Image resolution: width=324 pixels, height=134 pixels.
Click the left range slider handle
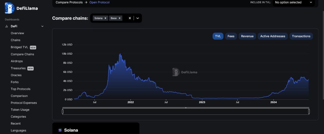[x=63, y=111]
